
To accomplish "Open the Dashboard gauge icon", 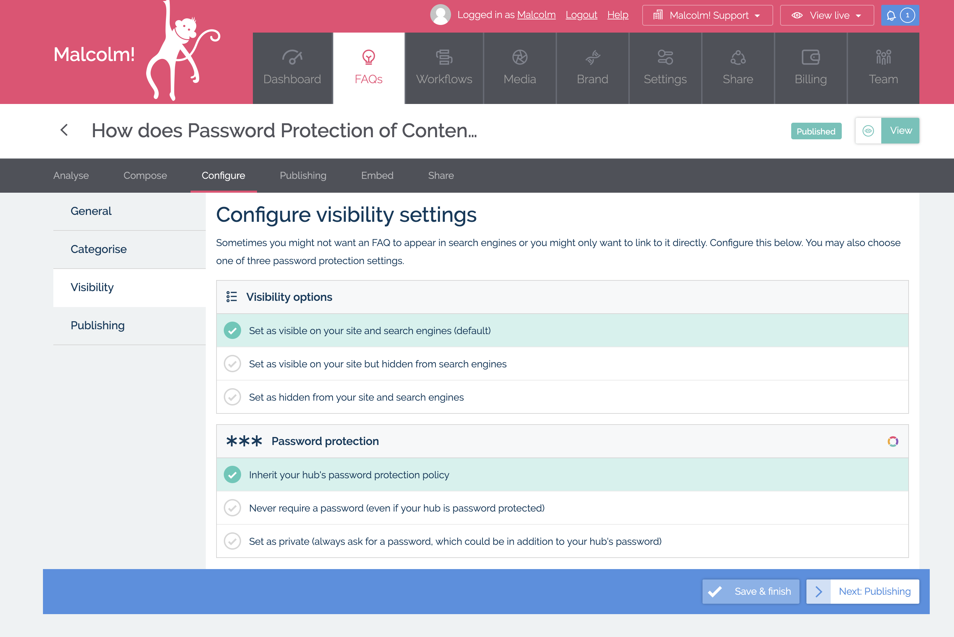I will coord(292,57).
